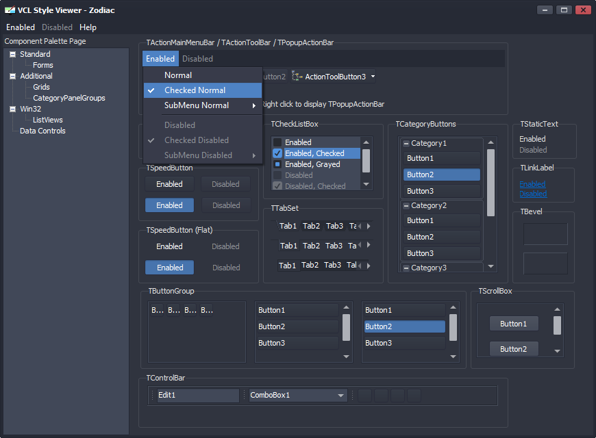Image resolution: width=596 pixels, height=438 pixels.
Task: Select Grids in the palette tree
Action: pos(41,87)
